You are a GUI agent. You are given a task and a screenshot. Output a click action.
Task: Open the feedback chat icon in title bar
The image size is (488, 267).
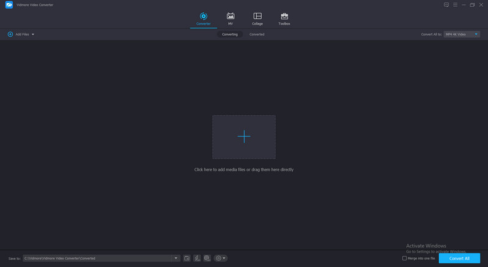(x=447, y=5)
